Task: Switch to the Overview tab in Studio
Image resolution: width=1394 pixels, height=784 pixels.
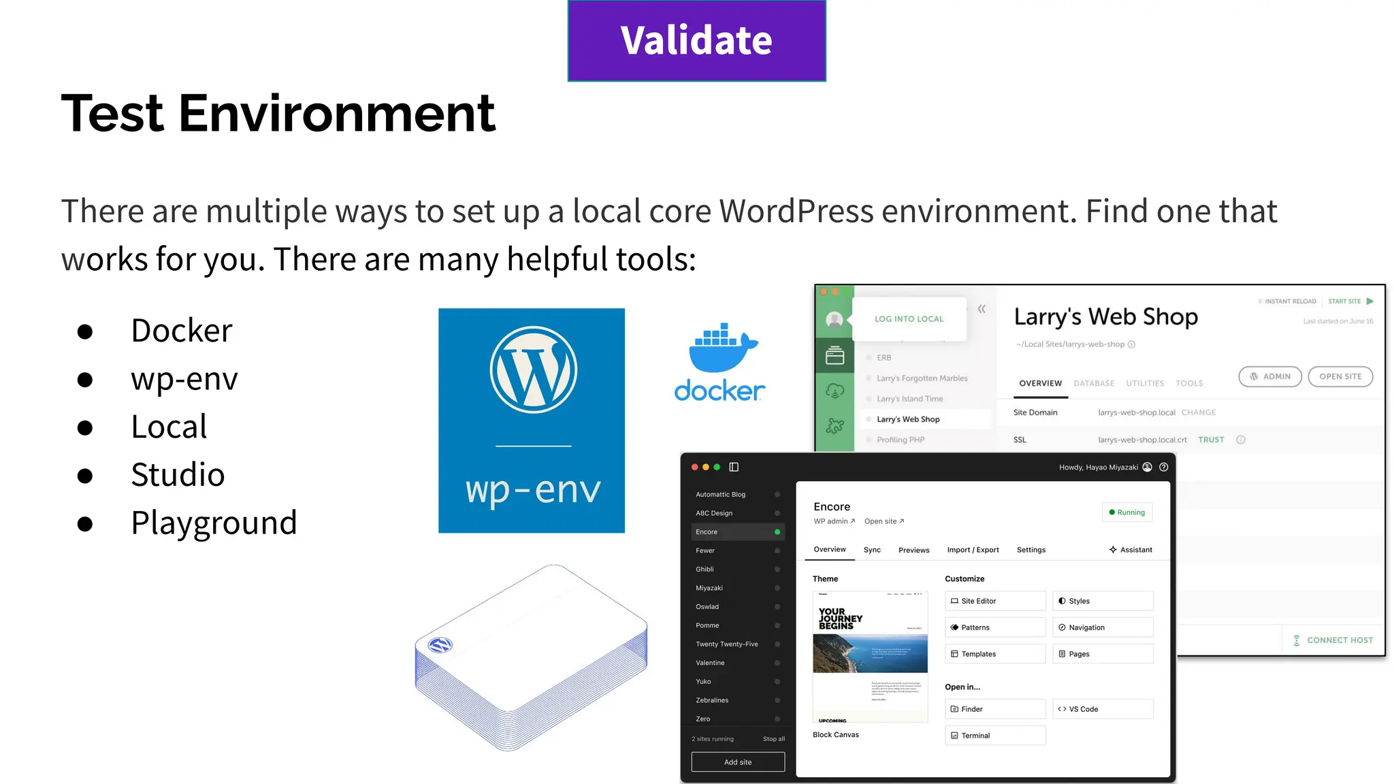Action: [x=830, y=549]
